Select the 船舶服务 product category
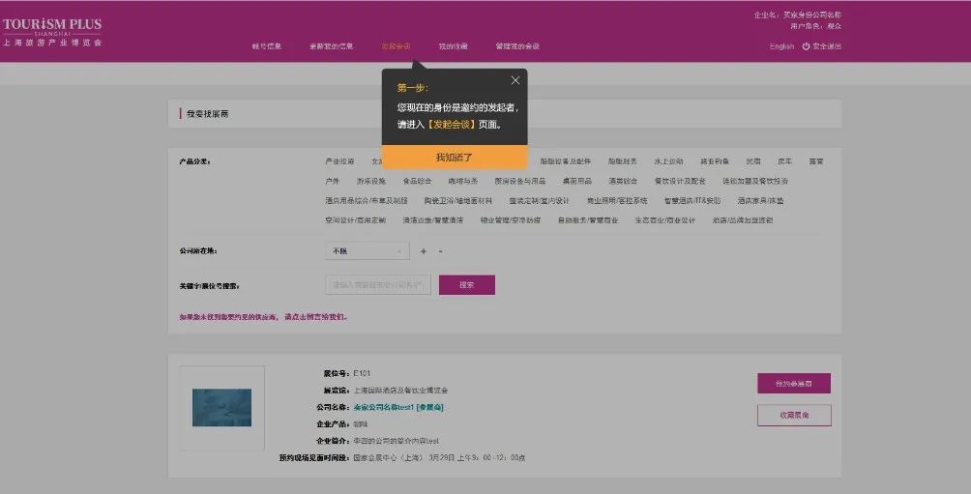The image size is (971, 494). 623,161
